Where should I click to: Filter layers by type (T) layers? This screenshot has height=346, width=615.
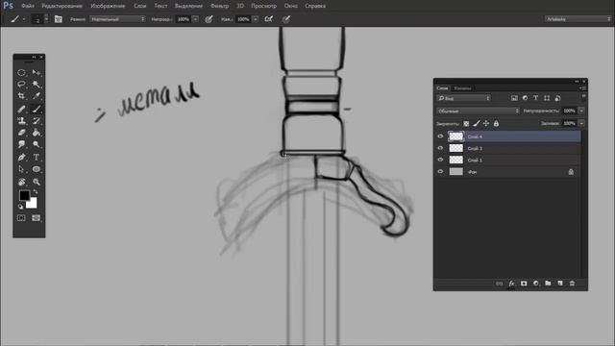pyautogui.click(x=535, y=98)
